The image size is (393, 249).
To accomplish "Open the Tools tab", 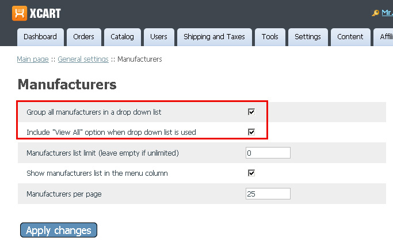I will click(x=270, y=37).
